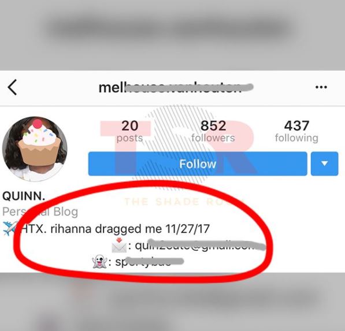This screenshot has width=345, height=331.
Task: Tap the 11/27/17 date in bio
Action: click(x=187, y=229)
